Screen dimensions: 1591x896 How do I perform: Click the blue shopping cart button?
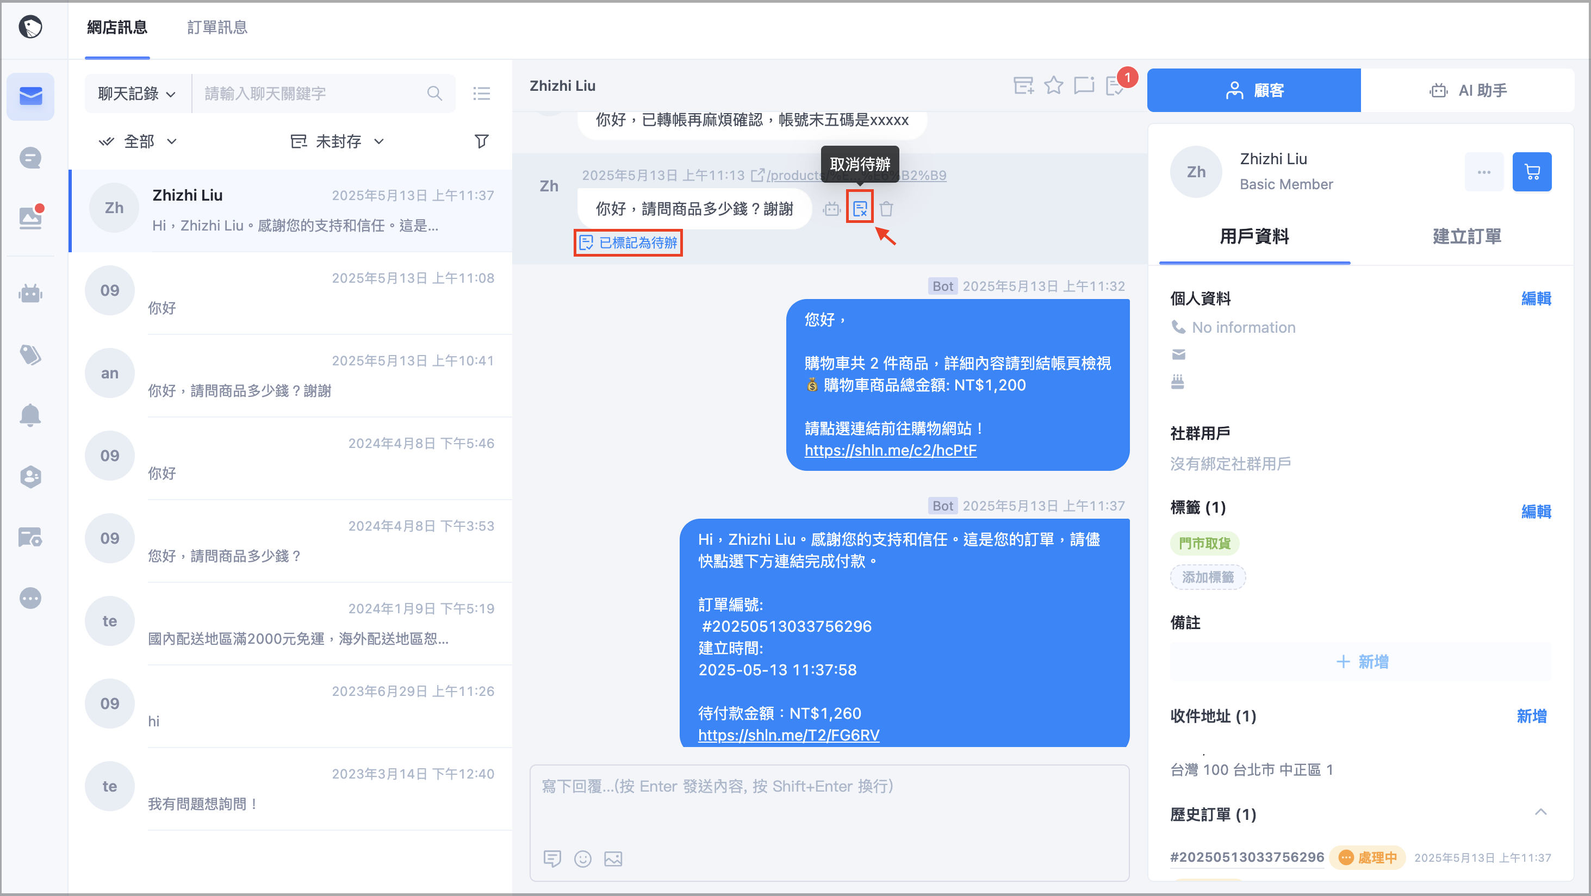click(x=1532, y=172)
